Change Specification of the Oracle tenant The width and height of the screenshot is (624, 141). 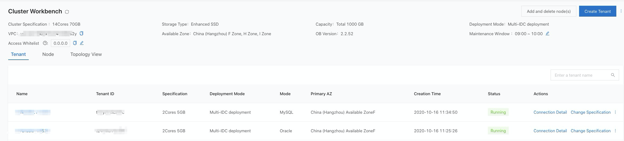point(591,131)
